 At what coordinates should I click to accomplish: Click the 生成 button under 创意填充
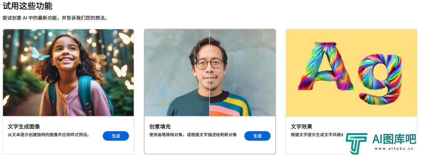tap(257, 136)
